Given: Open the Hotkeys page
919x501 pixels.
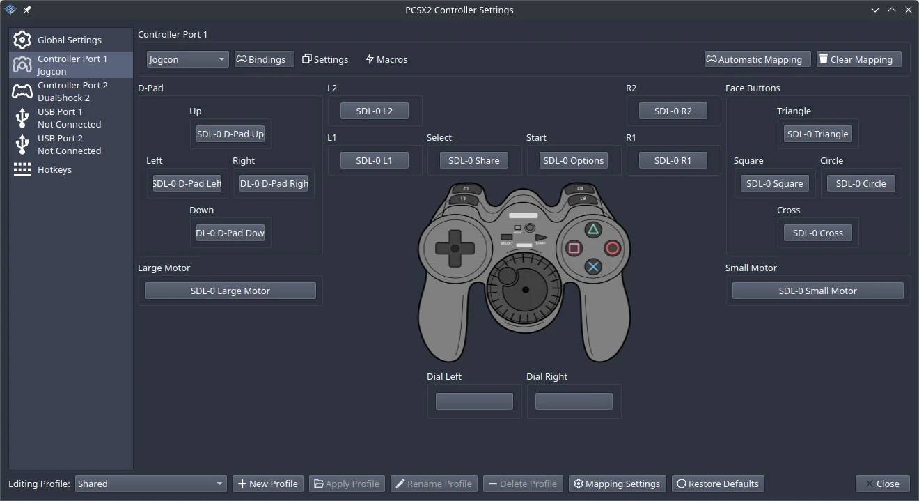Looking at the screenshot, I should [54, 169].
